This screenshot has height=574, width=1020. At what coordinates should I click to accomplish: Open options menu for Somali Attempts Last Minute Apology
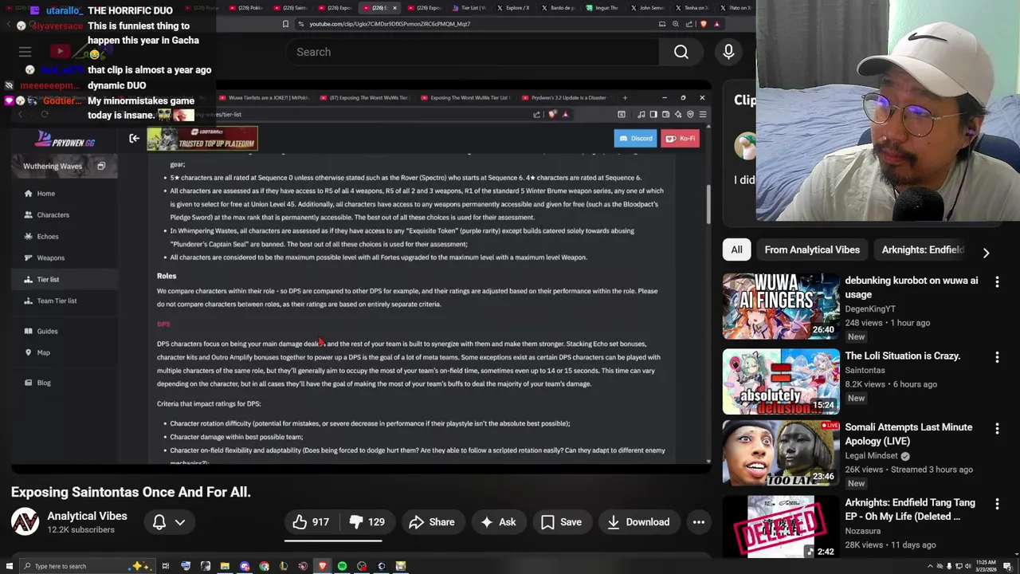tap(997, 428)
